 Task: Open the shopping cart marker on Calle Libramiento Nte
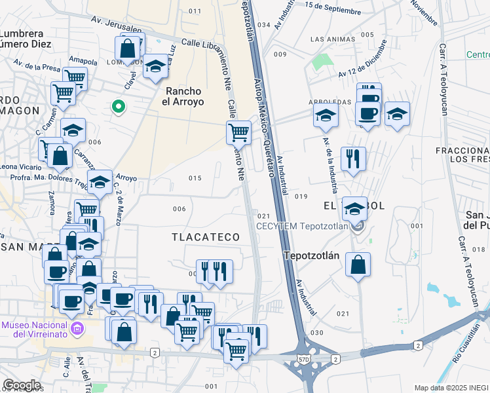pos(238,135)
